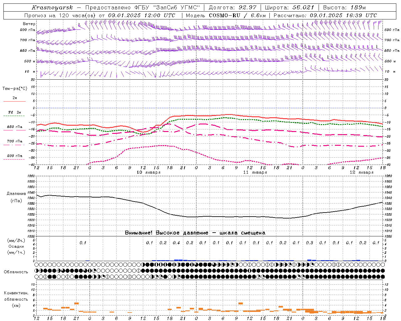Select the Облачность cloud cover row label

(x=16, y=272)
